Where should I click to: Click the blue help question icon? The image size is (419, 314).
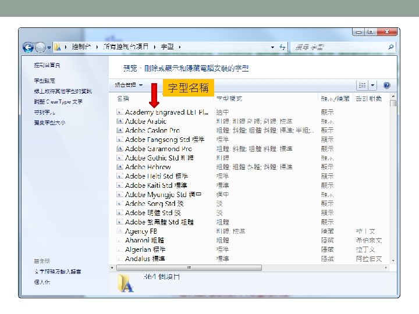click(386, 85)
